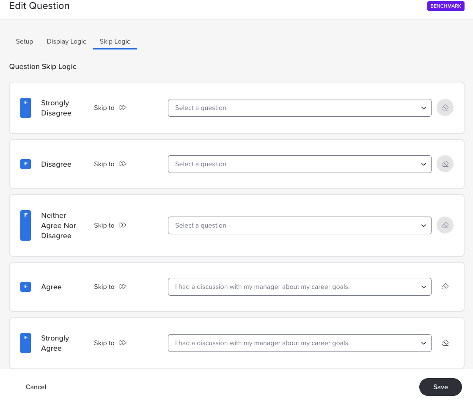Clear skip logic eraser for Strongly Agree row
The image size is (473, 401).
point(445,343)
